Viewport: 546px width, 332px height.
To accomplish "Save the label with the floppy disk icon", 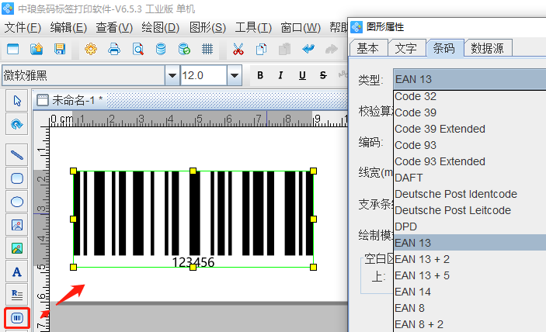I will click(60, 49).
